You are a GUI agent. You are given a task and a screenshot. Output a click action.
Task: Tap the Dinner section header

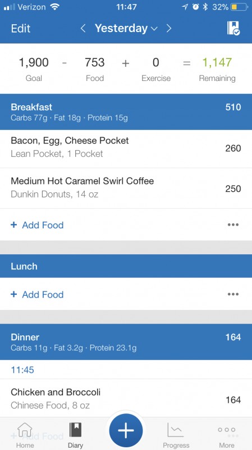(x=126, y=342)
